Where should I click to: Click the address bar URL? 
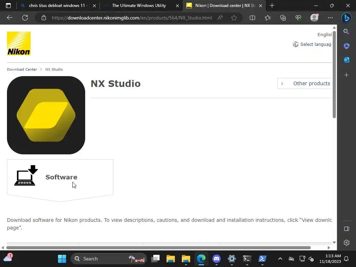pyautogui.click(x=132, y=18)
